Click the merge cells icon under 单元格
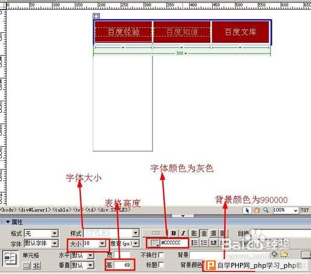Screen dimensions: 311x274 pos(26,265)
